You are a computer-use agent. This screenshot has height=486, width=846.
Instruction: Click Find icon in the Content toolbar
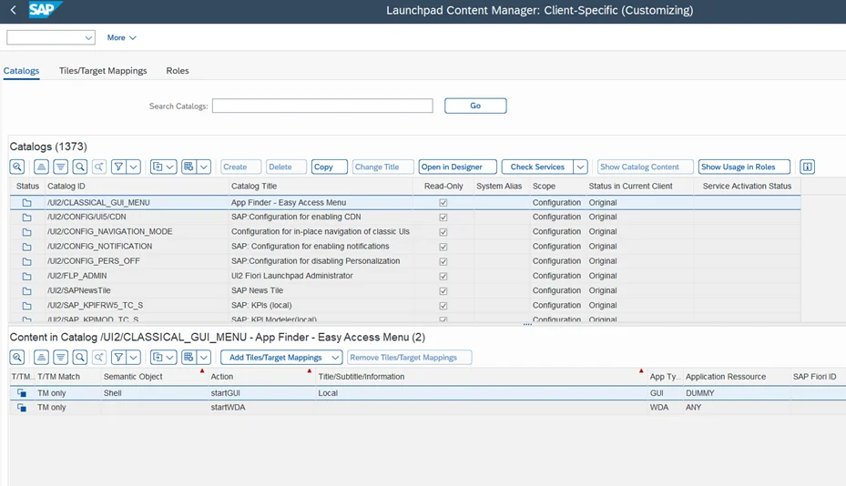click(80, 357)
